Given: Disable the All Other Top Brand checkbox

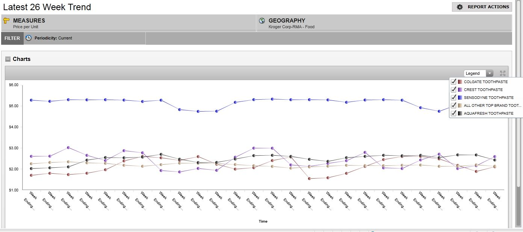Looking at the screenshot, I should click(453, 105).
